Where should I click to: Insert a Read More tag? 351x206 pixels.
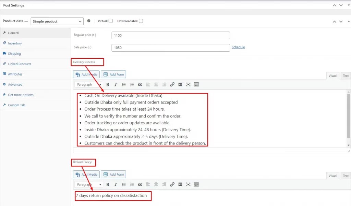180,84
